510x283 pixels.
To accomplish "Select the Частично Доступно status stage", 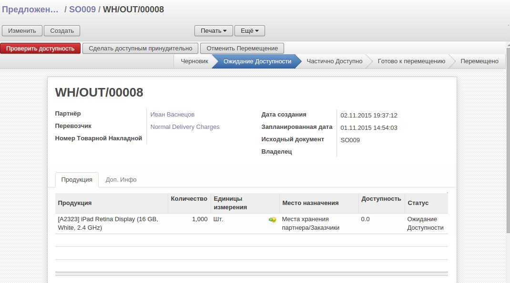I will point(334,61).
